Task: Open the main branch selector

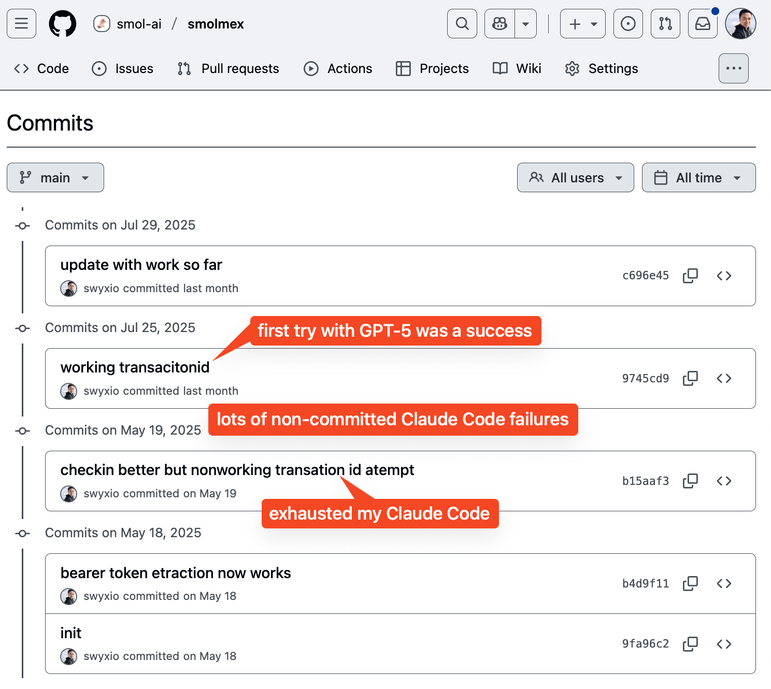Action: [55, 178]
